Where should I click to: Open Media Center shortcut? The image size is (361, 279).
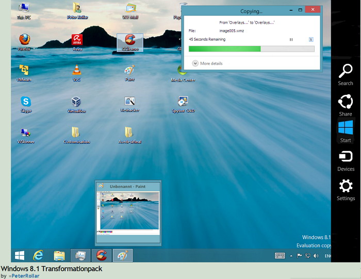pos(183,74)
